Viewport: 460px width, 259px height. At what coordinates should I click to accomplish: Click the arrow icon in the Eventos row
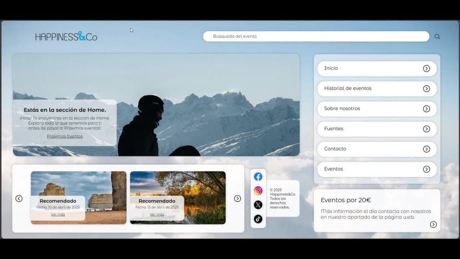pos(426,169)
